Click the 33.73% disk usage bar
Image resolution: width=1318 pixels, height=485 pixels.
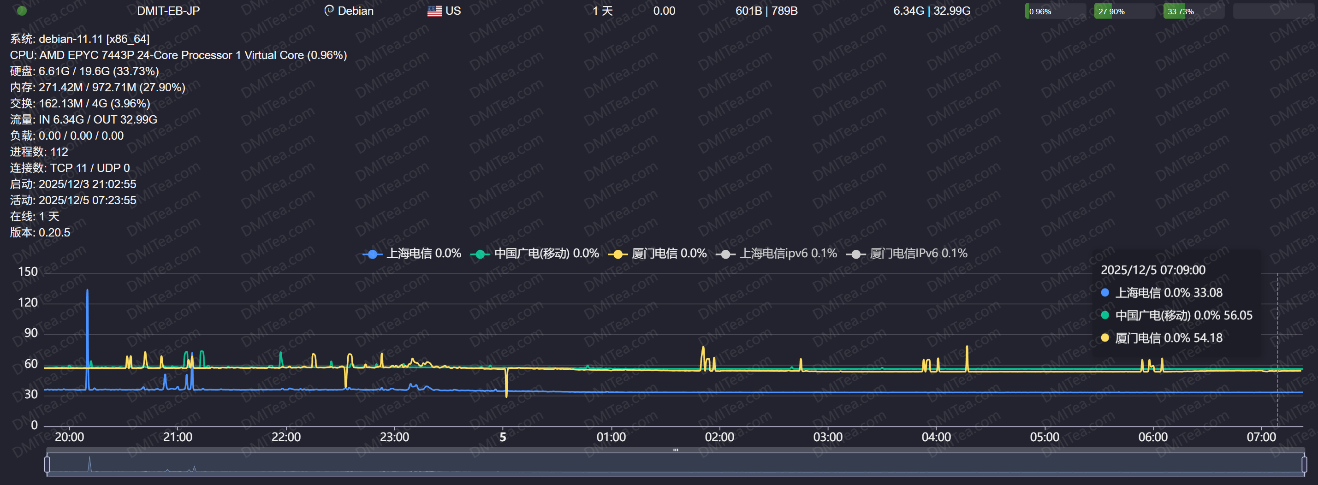pyautogui.click(x=1193, y=11)
